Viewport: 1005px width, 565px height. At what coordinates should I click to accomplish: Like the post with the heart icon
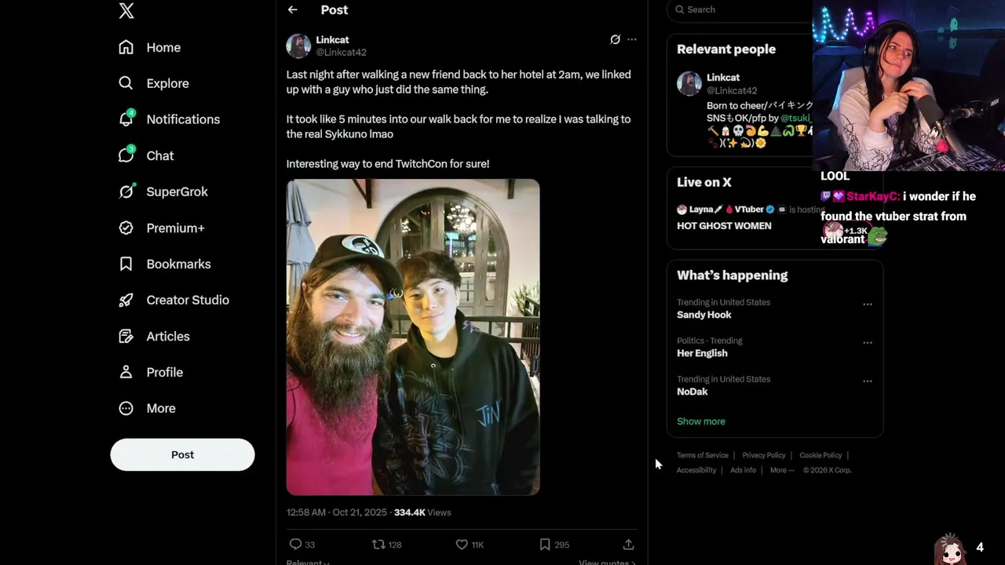(462, 544)
